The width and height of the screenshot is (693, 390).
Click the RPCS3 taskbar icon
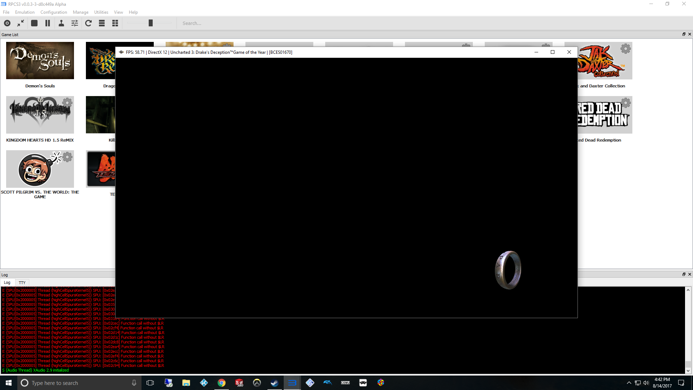point(292,383)
